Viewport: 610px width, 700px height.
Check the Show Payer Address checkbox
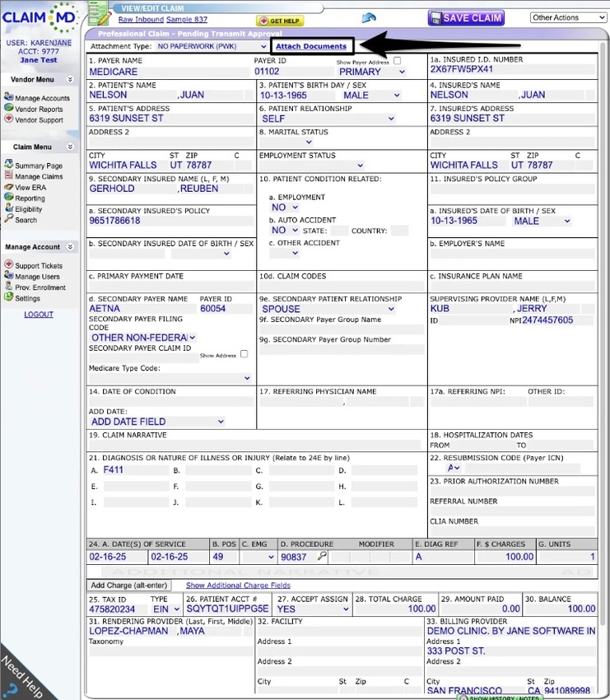click(x=397, y=60)
